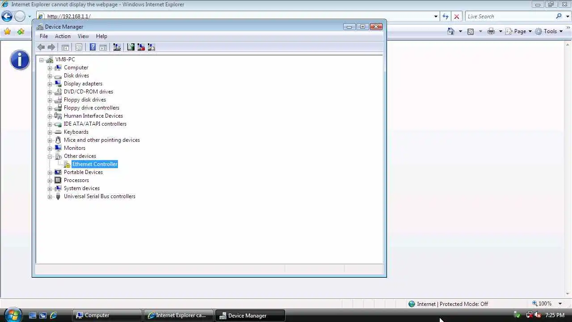Click the Live Search input box
The width and height of the screenshot is (572, 322).
coord(509,17)
